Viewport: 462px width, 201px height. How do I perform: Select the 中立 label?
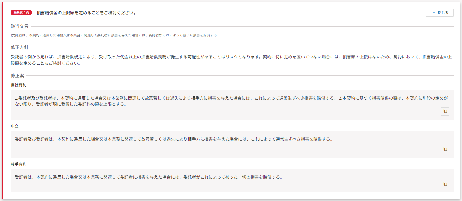[x=15, y=126]
